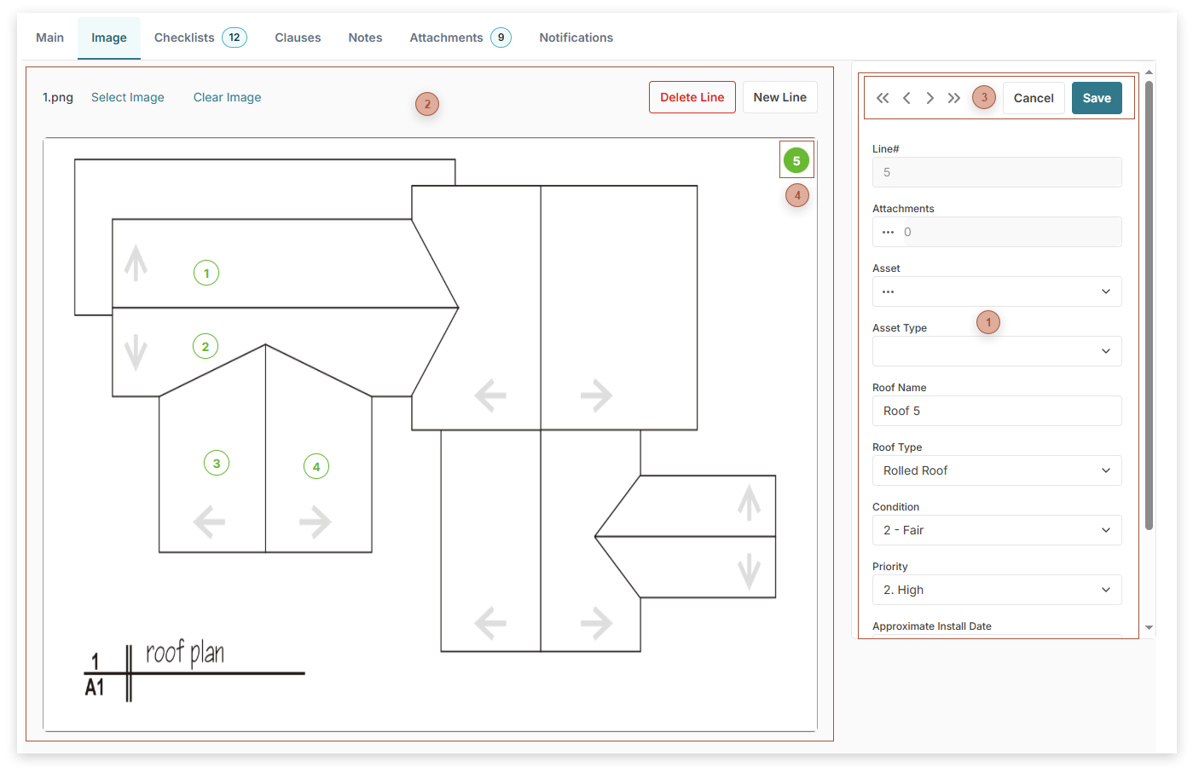Go to next line record
The width and height of the screenshot is (1193, 773).
point(930,98)
